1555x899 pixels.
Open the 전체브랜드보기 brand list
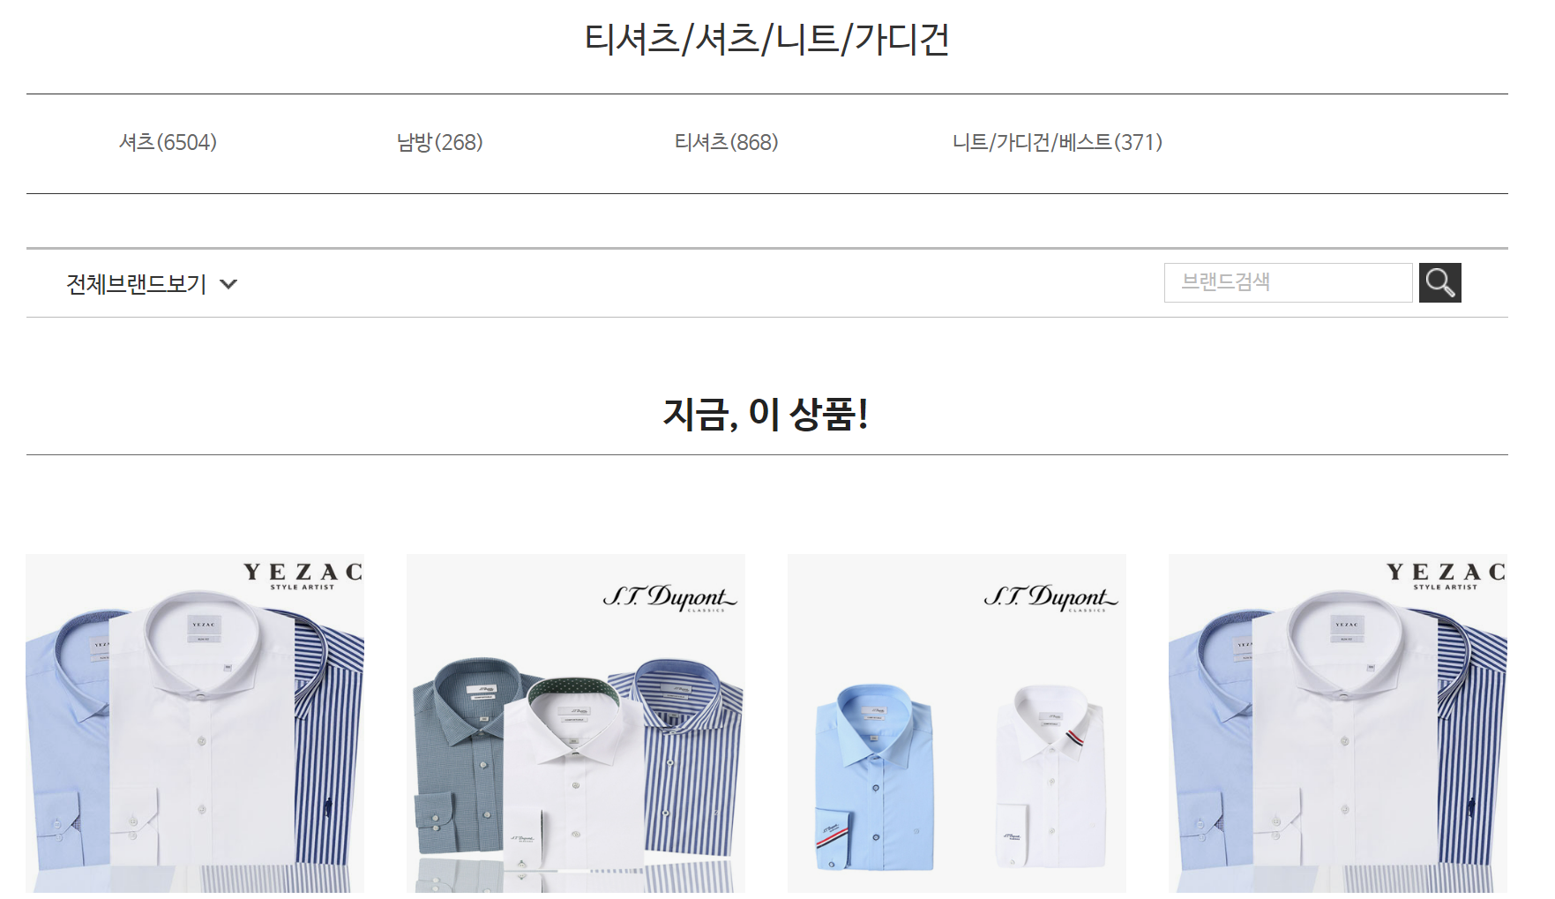[136, 284]
